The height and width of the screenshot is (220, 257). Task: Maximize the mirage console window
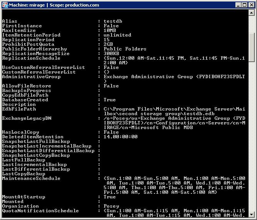[x=244, y=5]
